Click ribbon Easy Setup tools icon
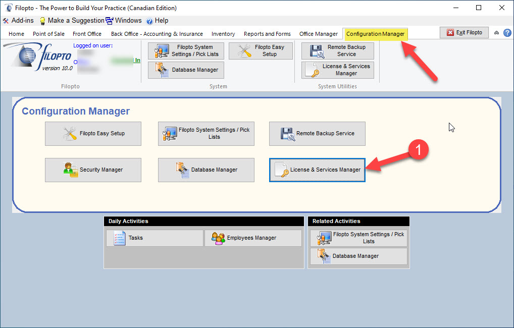 click(244, 51)
